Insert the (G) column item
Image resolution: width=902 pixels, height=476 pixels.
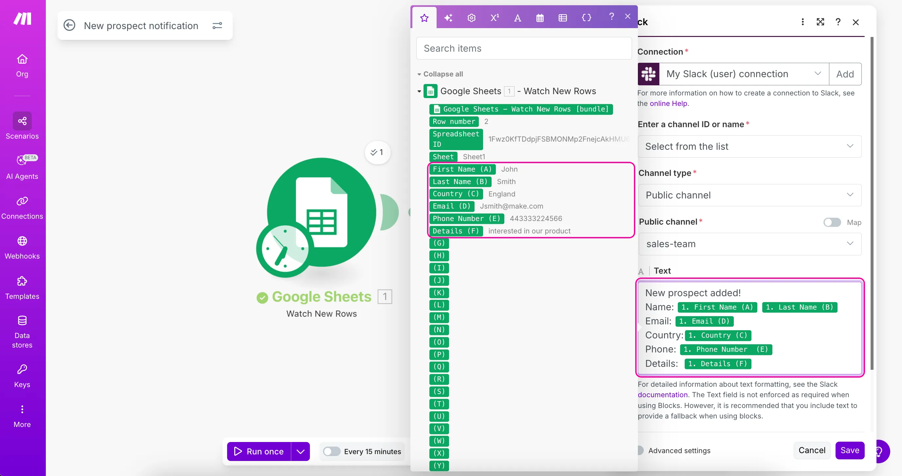[439, 243]
